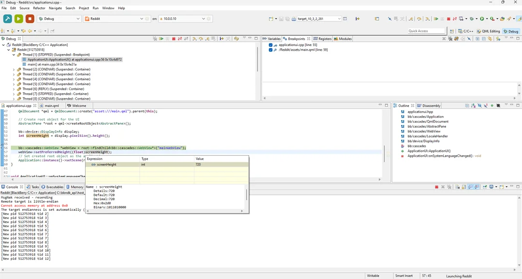Open Memory tab in bottom panel
This screenshot has height=279, width=522.
point(74,187)
